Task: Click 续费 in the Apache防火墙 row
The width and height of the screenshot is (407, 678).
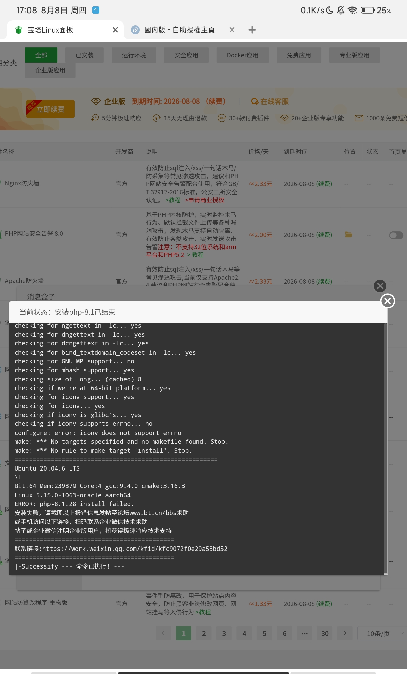Action: [x=324, y=281]
